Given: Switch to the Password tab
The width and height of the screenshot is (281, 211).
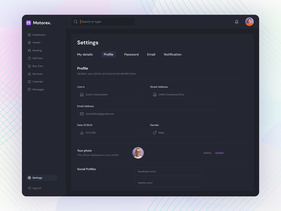Looking at the screenshot, I should 131,54.
